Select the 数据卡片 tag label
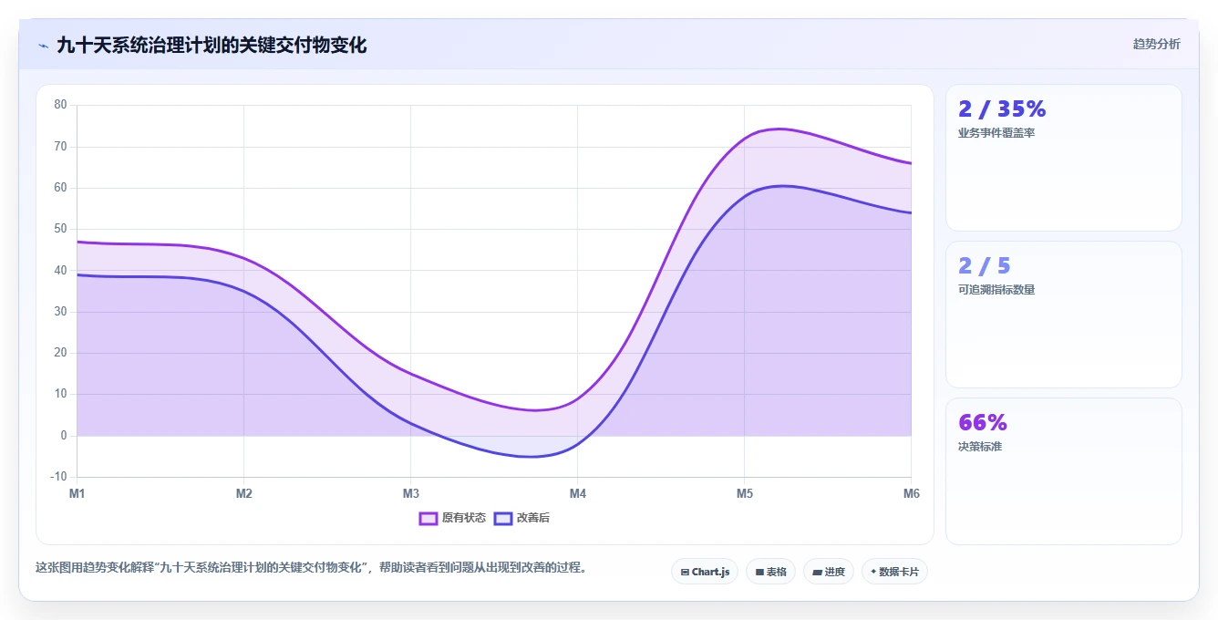The width and height of the screenshot is (1218, 620). pyautogui.click(x=900, y=573)
